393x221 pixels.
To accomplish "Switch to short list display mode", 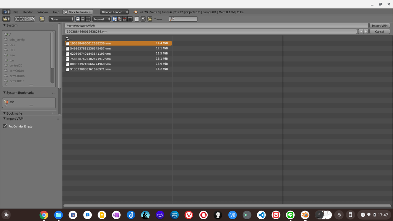I will point(78,19).
